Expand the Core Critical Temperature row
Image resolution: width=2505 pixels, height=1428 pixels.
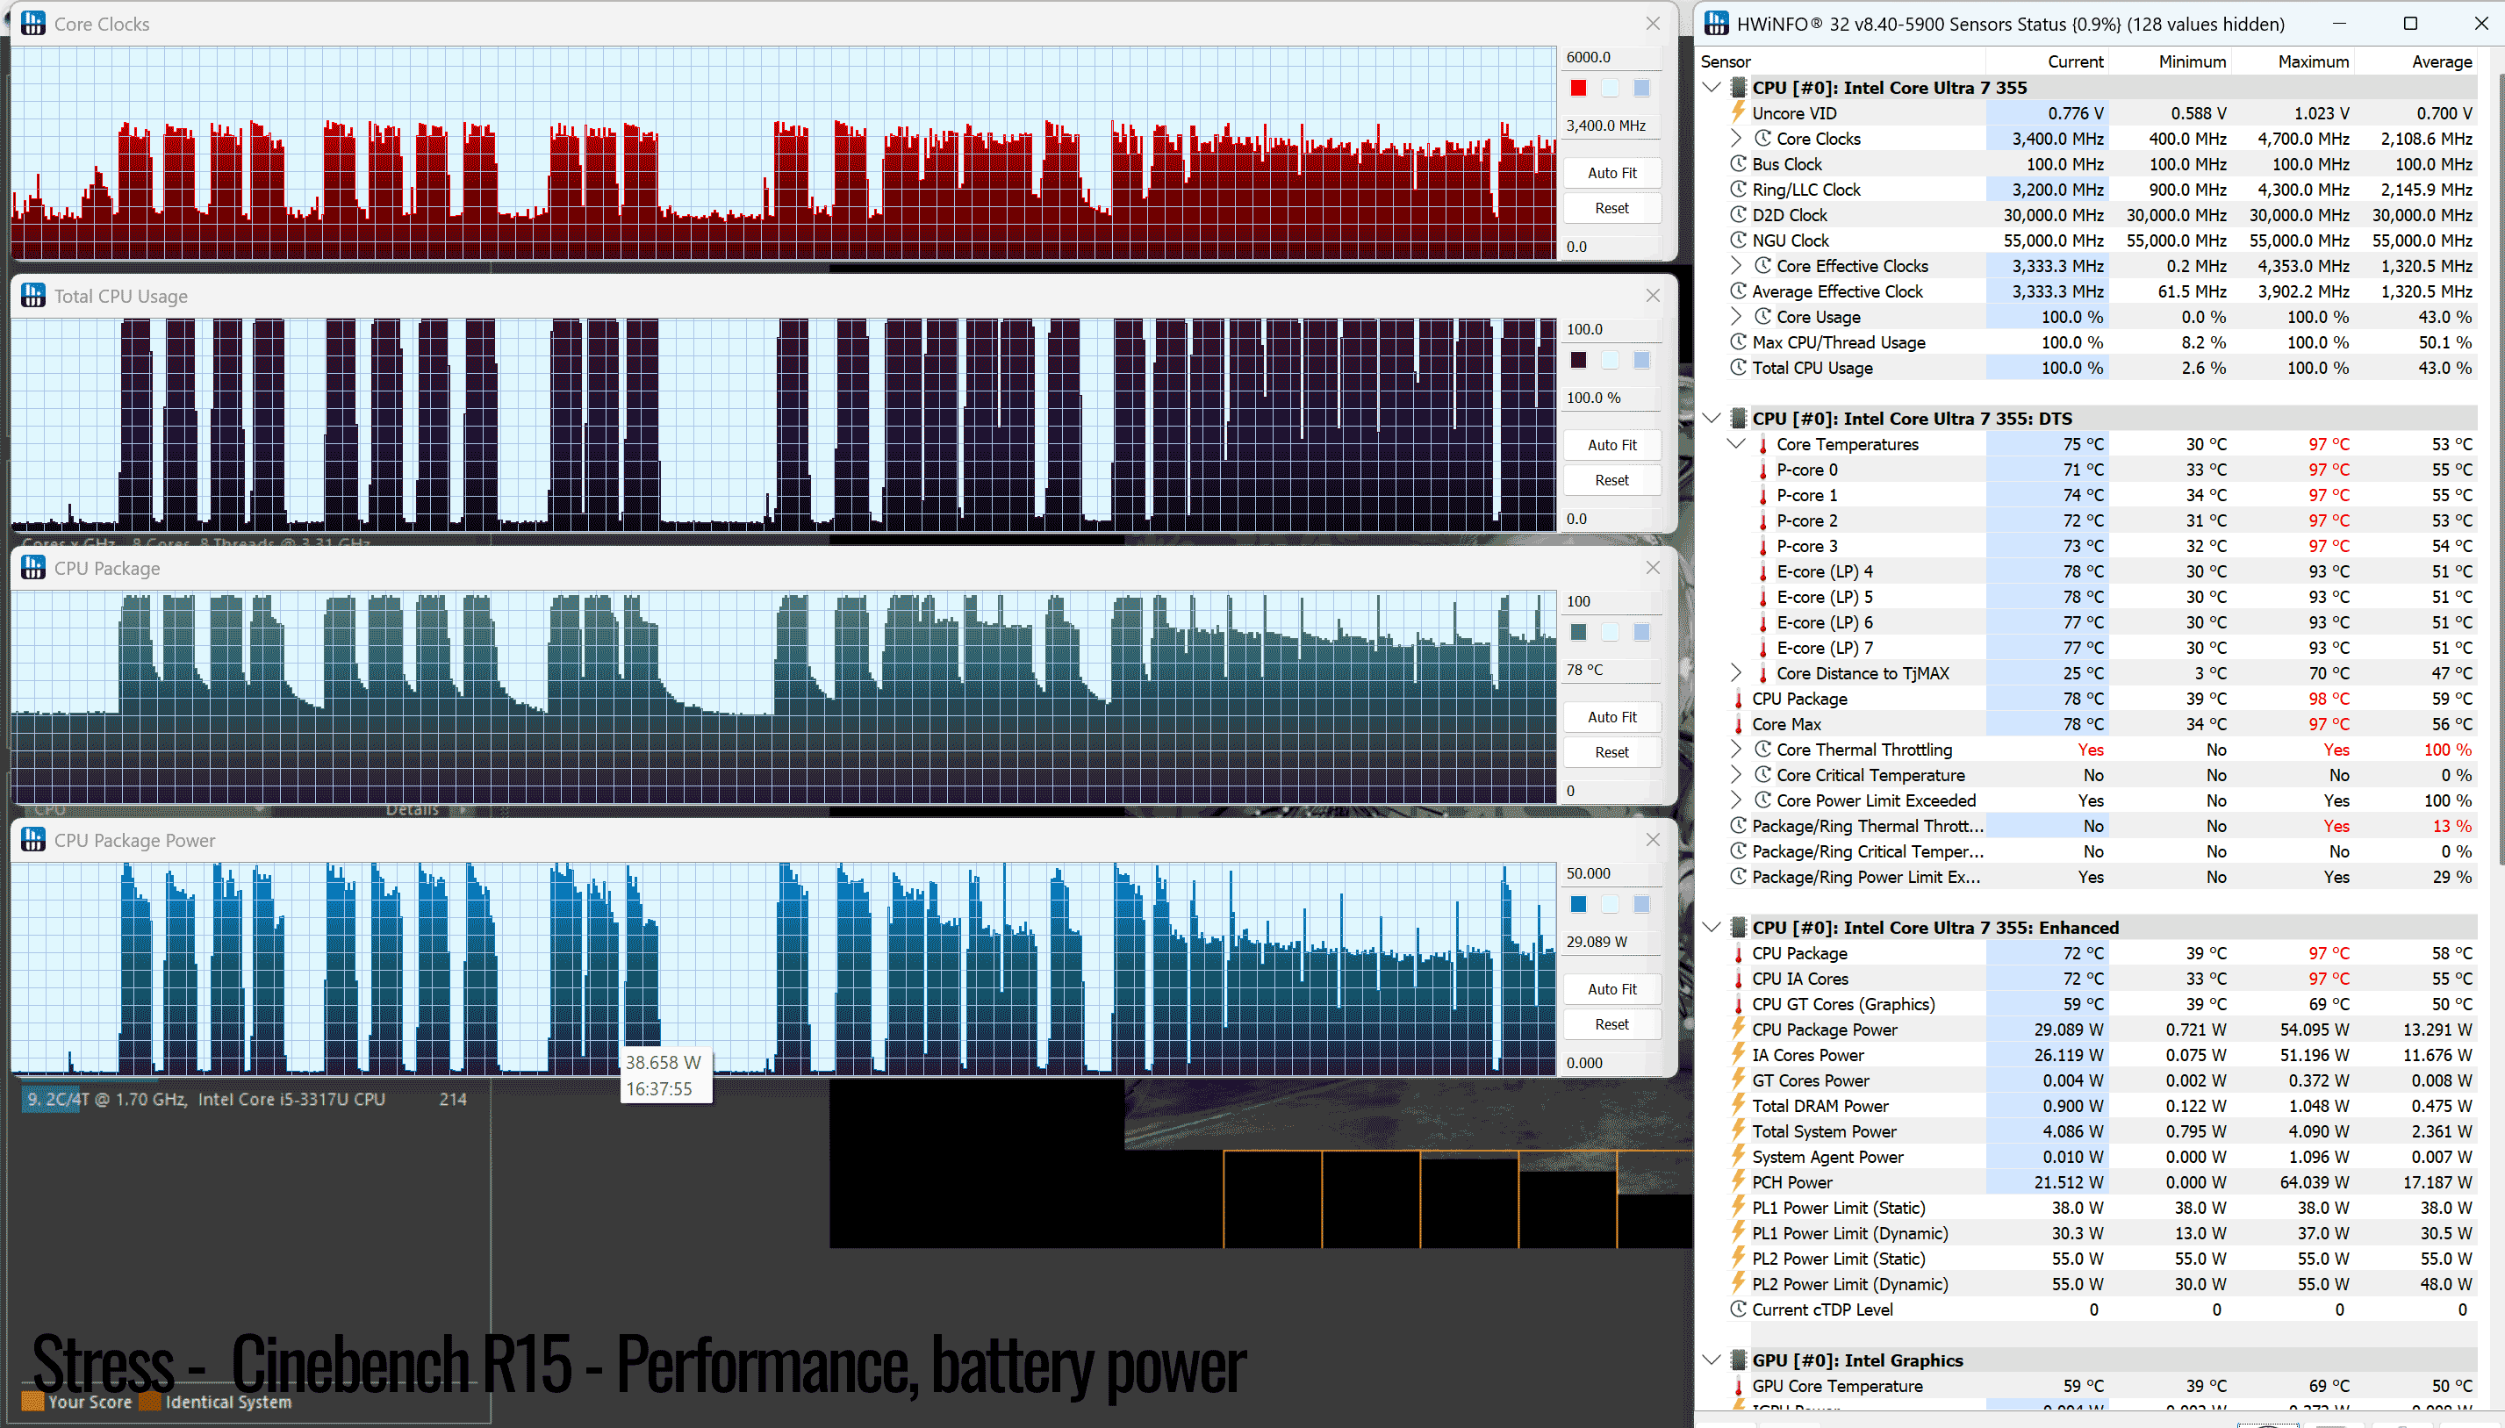click(x=1735, y=776)
